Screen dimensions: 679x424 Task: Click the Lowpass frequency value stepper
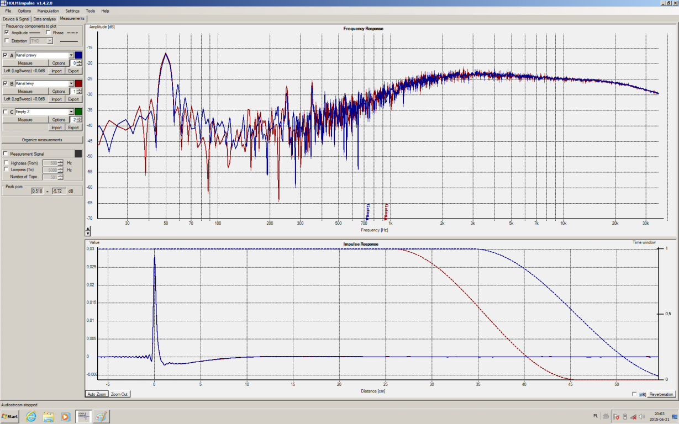pos(60,170)
